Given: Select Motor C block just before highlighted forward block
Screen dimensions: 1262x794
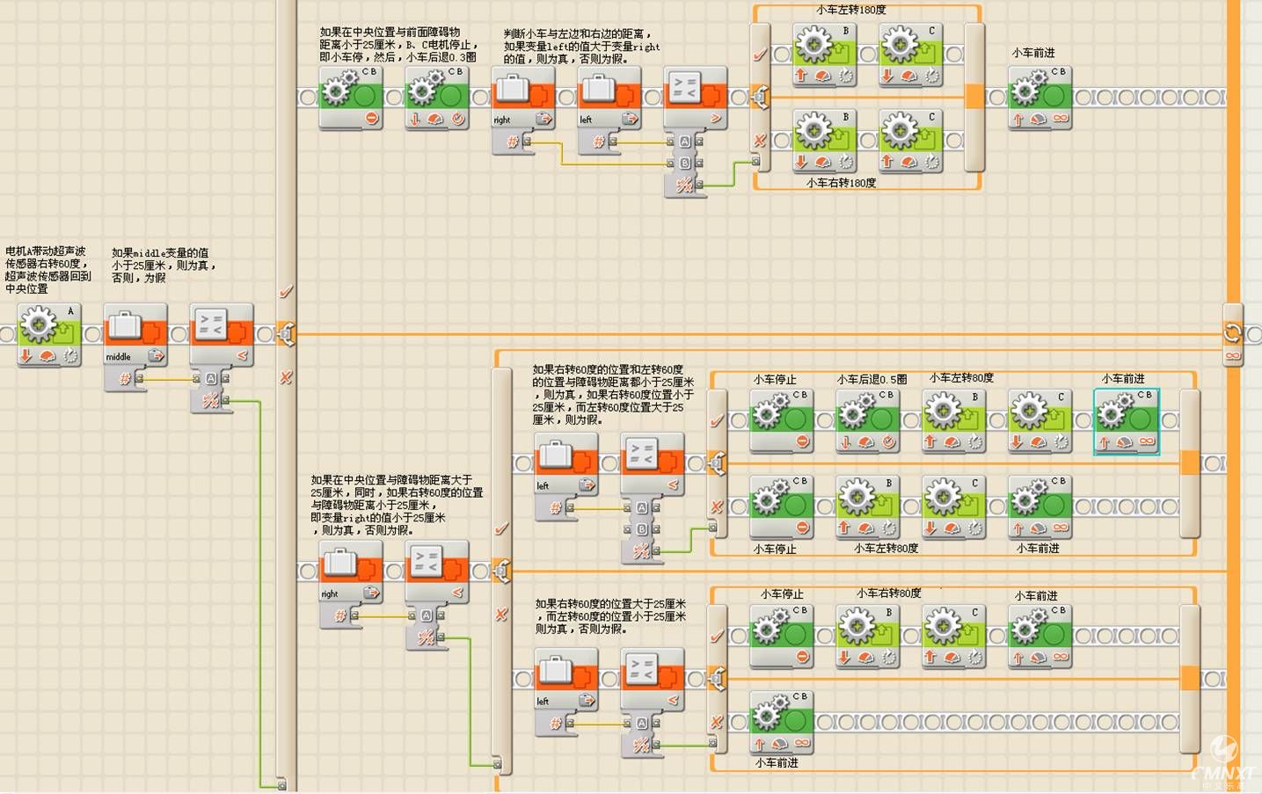Looking at the screenshot, I should pos(1040,420).
